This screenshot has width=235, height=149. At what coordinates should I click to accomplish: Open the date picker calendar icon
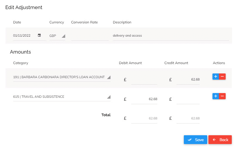39,35
